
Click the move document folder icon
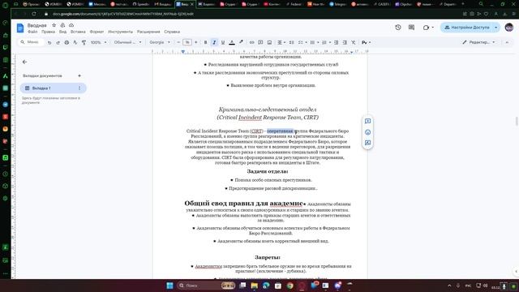(x=62, y=25)
